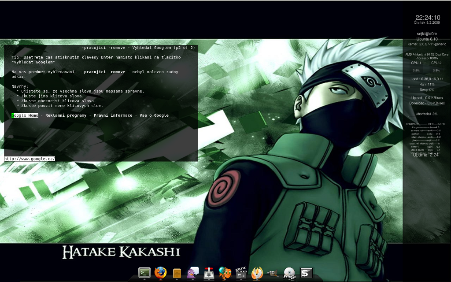Open the clapperboard video app icon
Screen dimensions: 451x282
[240, 273]
